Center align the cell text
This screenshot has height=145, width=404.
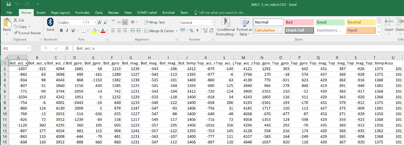point(120,31)
